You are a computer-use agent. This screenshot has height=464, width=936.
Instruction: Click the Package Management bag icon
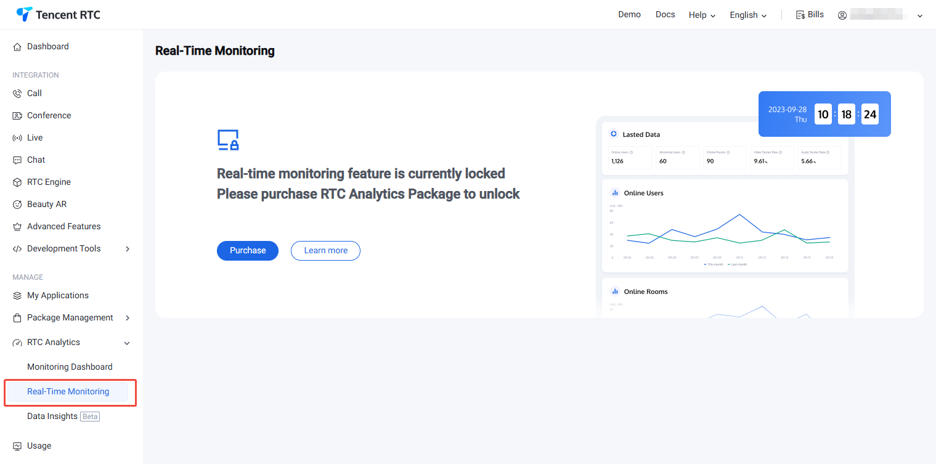pyautogui.click(x=17, y=318)
